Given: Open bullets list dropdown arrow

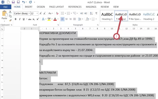Looking at the screenshot, I should click(x=65, y=13).
